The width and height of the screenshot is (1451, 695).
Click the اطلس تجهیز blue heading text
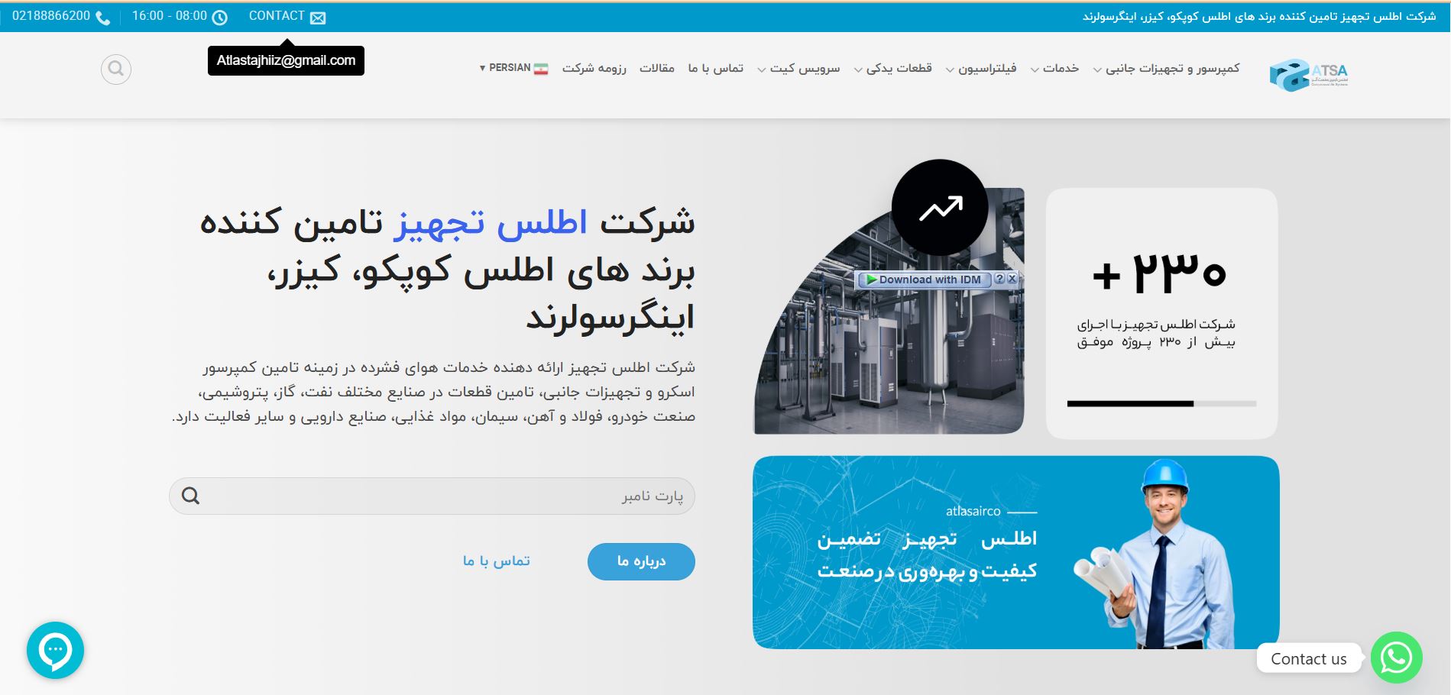coord(491,222)
